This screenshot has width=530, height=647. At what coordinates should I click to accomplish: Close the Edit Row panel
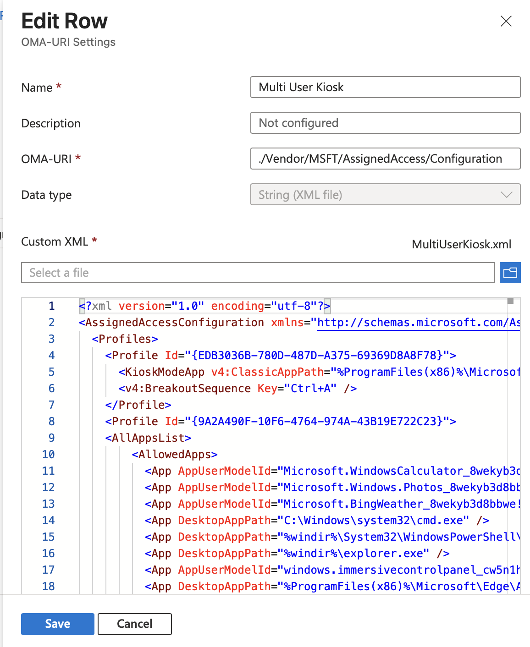point(506,21)
